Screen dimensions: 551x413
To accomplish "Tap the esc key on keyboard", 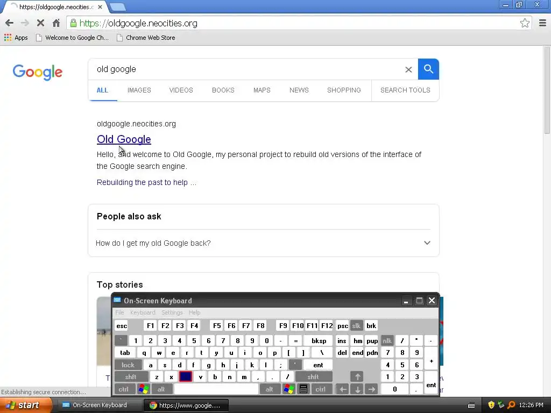I will (x=122, y=325).
